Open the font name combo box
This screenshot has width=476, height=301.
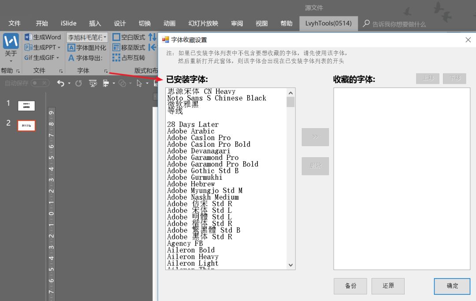87,37
